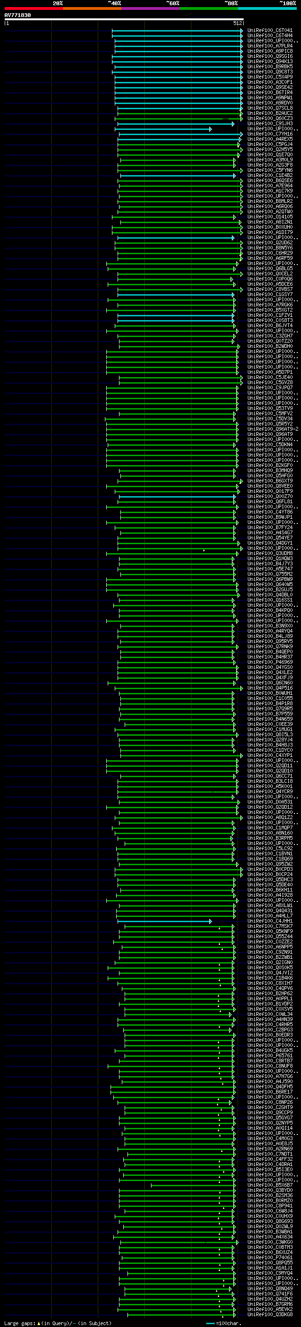Click the green alignment bar for UniRef100_B2AUC2

coord(180,113)
